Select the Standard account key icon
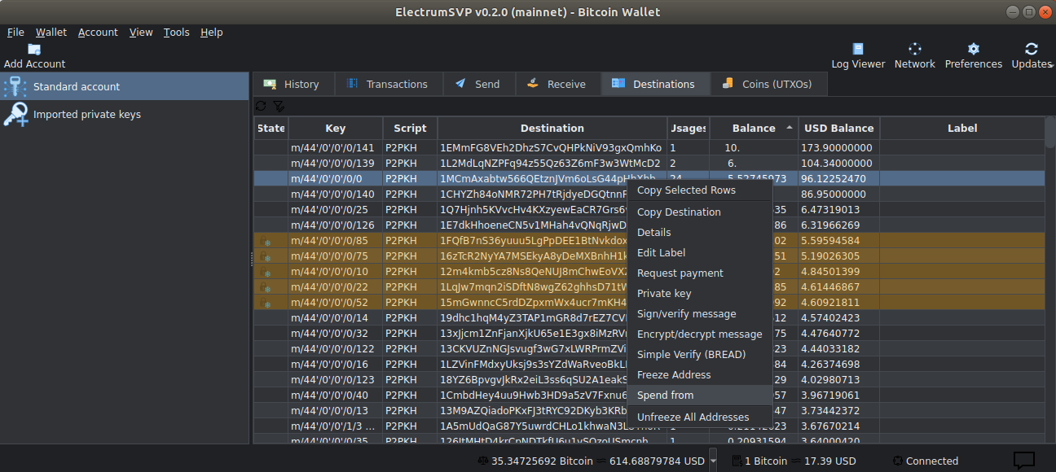The height and width of the screenshot is (472, 1056). 15,86
